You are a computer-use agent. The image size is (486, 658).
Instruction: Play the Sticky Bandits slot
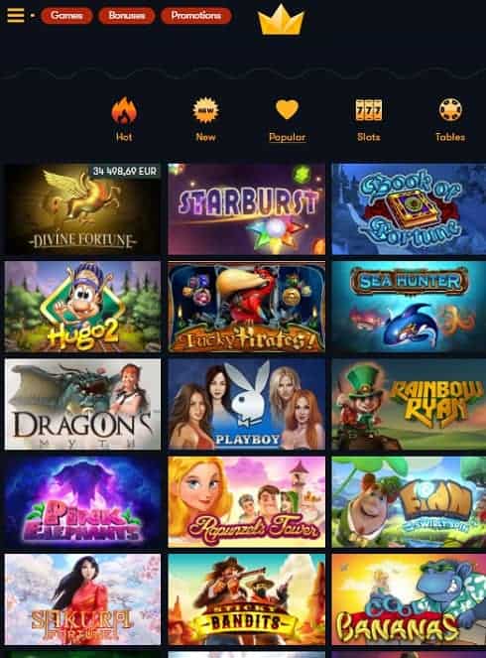point(247,599)
